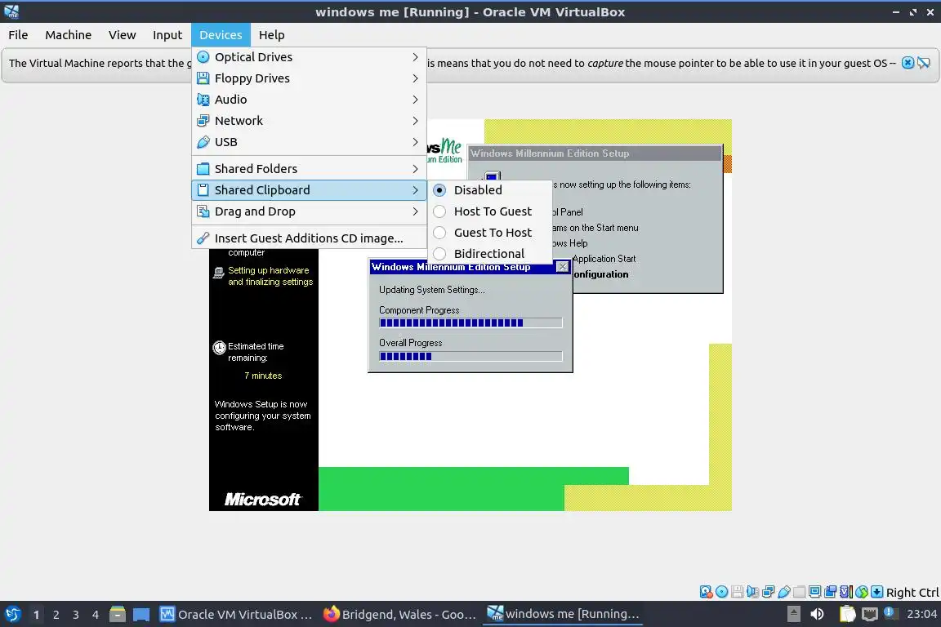
Task: Click the network adapters status icon
Action: coord(768,592)
